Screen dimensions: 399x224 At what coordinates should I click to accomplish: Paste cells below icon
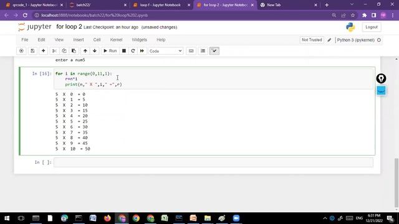74,51
